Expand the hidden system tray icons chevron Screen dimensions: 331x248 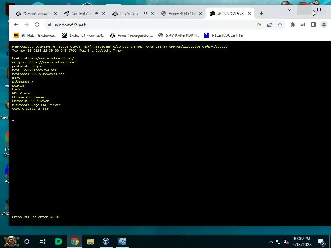(271, 242)
